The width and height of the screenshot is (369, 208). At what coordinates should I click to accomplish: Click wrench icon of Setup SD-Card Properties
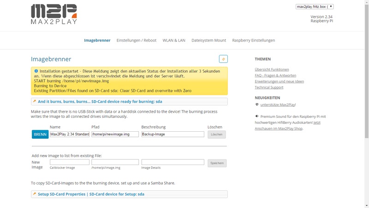(x=35, y=194)
